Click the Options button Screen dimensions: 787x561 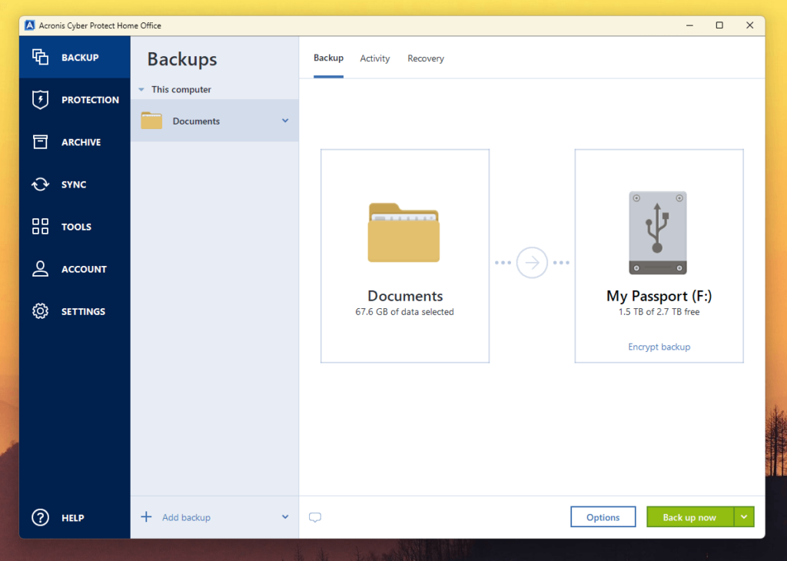pyautogui.click(x=603, y=517)
